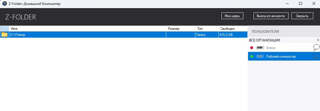The image size is (320, 111).
Task: Click green online status dot for Рабочий компьютер
Action: pos(252,57)
